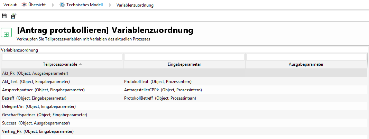Click the eye icon beside Übersicht
The height and width of the screenshot is (139, 369).
[24, 5]
